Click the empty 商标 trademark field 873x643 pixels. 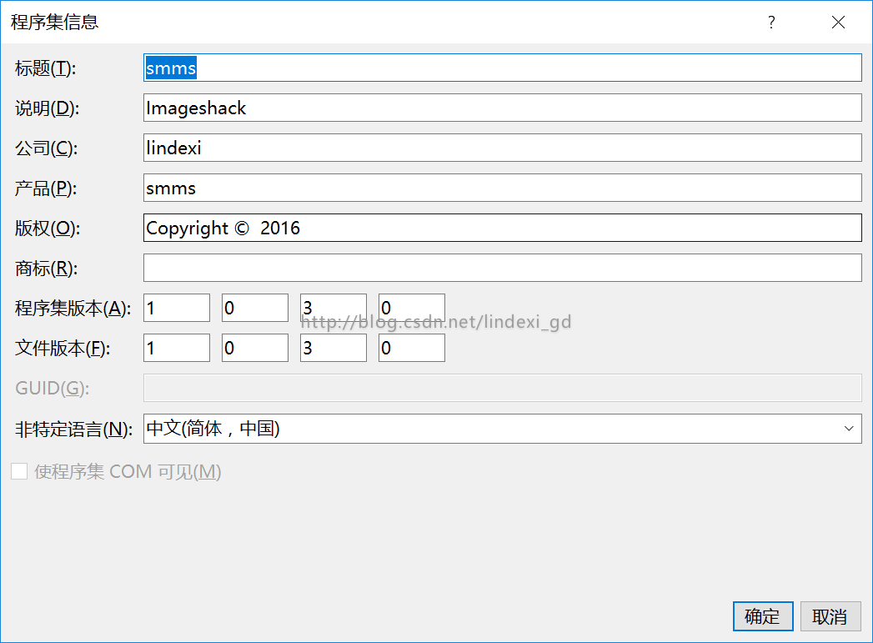502,268
